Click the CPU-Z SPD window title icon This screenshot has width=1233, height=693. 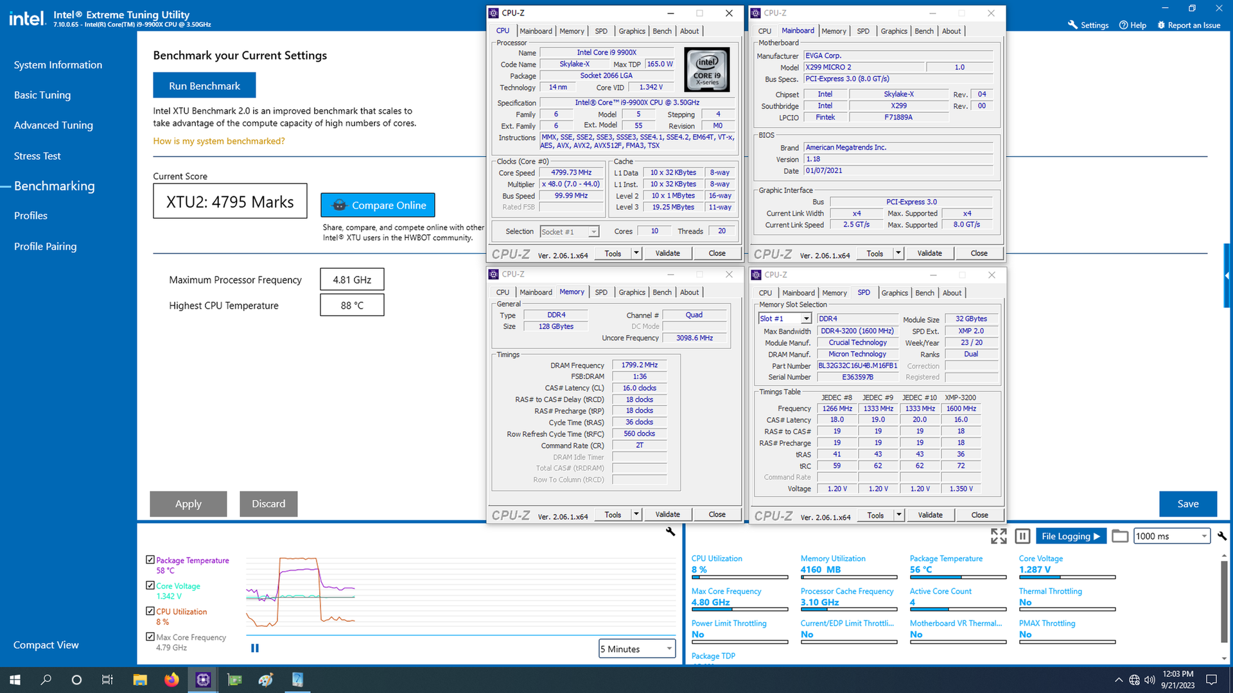[x=756, y=275]
